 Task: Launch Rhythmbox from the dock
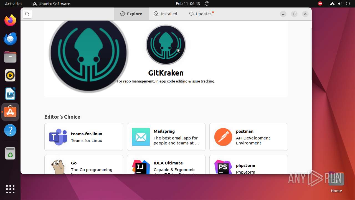(10, 75)
